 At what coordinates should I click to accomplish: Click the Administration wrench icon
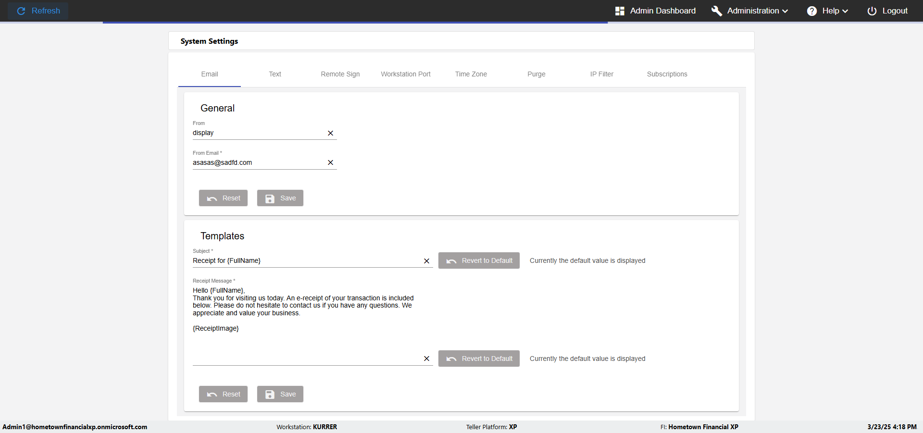(x=717, y=11)
